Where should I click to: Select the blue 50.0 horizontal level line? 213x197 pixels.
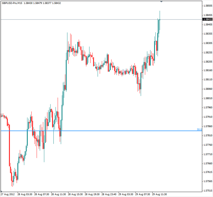tap(107, 131)
